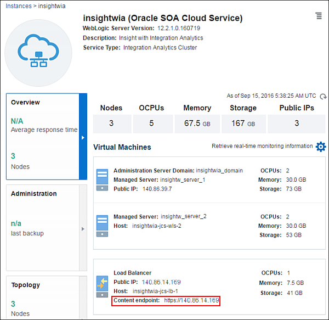Viewport: 329px width, 320px height.
Task: Expand the Administration panel arrow
Action: (83, 228)
